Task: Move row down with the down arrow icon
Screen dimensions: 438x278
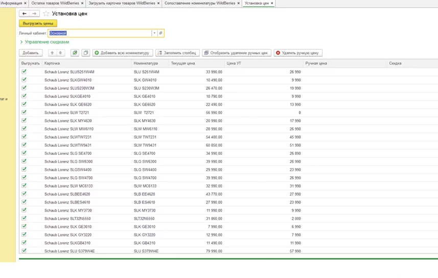Action: pyautogui.click(x=60, y=53)
